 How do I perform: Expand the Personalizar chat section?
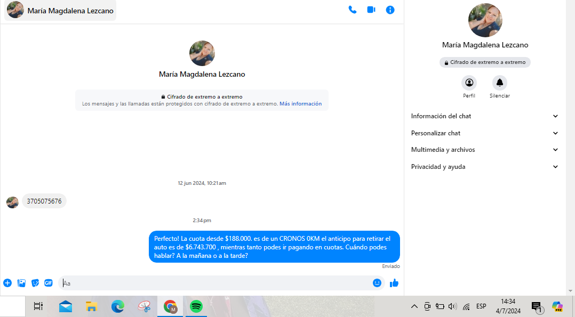(484, 133)
